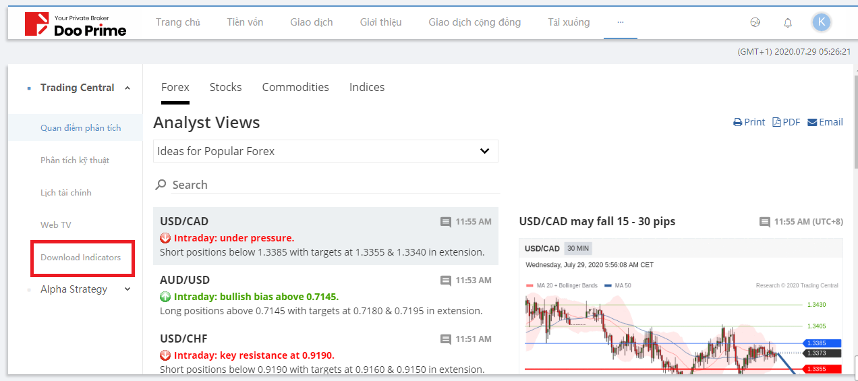Click the Print icon link
Image resolution: width=858 pixels, height=381 pixels.
tap(749, 122)
